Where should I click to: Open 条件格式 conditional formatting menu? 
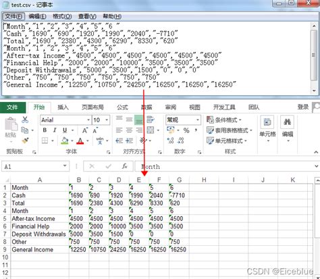224,120
